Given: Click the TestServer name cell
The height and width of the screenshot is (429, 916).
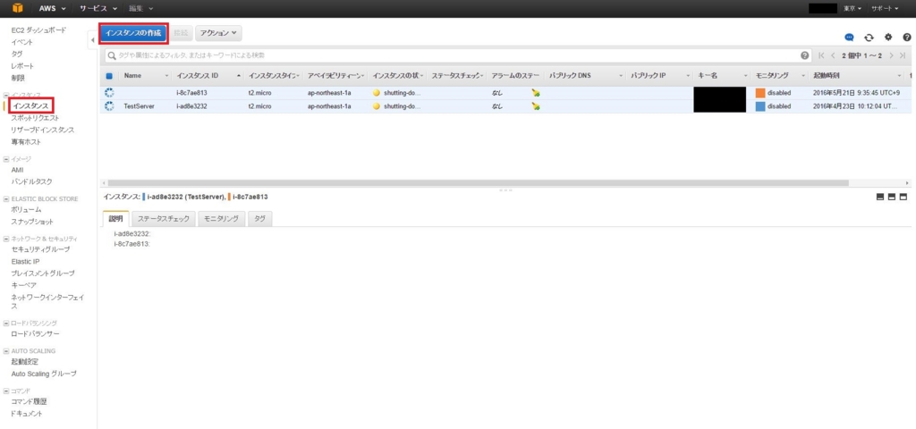Looking at the screenshot, I should (x=139, y=106).
